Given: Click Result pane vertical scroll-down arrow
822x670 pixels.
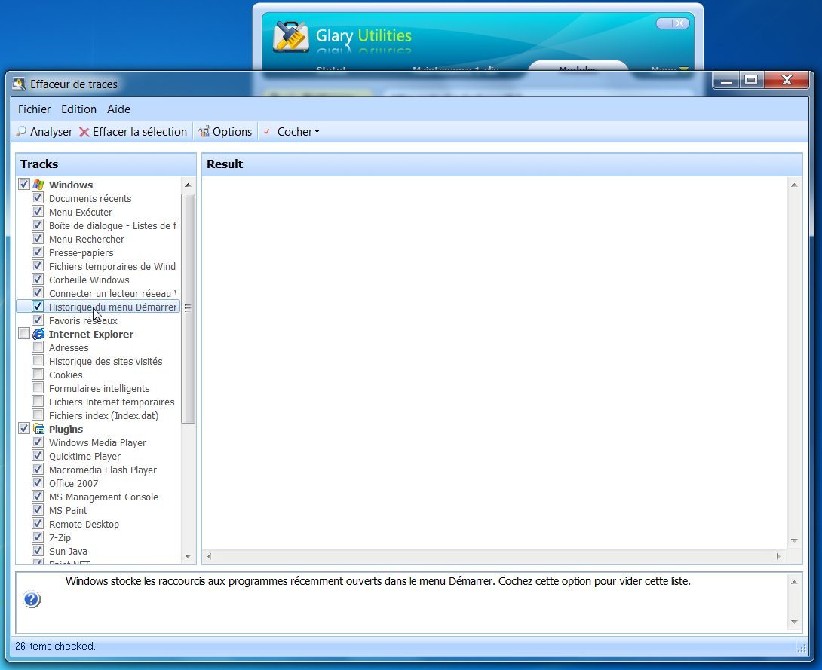Looking at the screenshot, I should [x=794, y=540].
